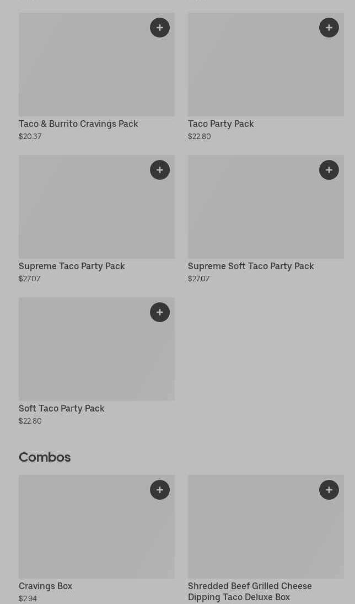Add Shredded Beef Dipping Taco Deluxe Box
Screen dimensions: 355x604
pos(329,490)
